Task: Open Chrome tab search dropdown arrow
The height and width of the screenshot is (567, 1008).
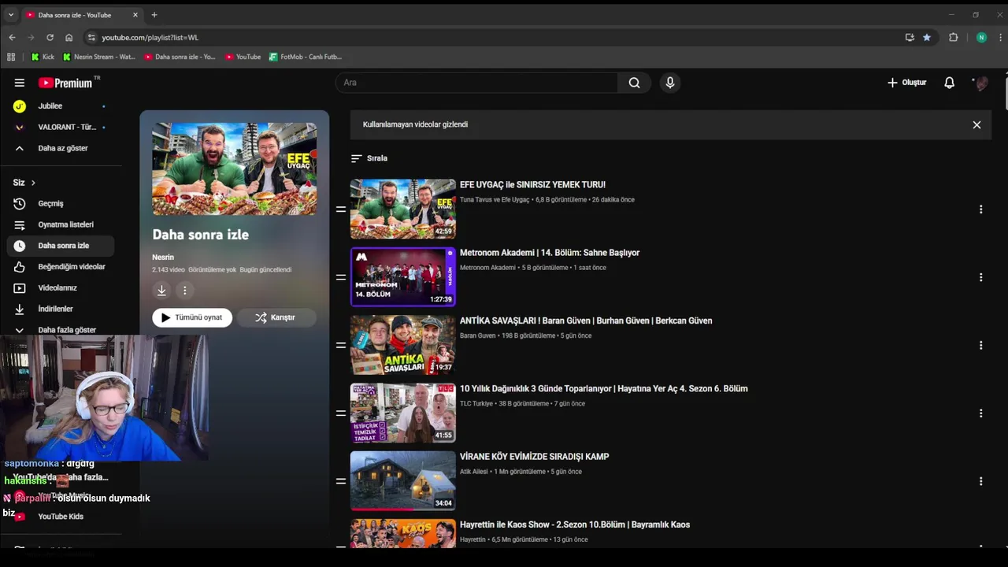Action: pyautogui.click(x=11, y=14)
